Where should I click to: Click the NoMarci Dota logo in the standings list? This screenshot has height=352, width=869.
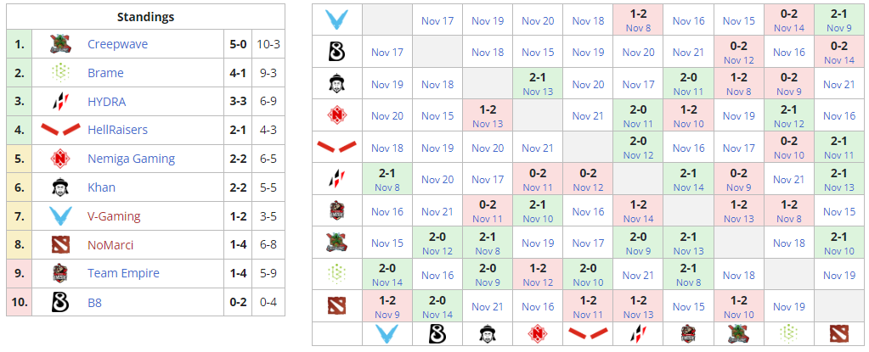[59, 245]
